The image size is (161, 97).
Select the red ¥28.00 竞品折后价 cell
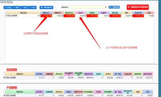pos(69,16)
